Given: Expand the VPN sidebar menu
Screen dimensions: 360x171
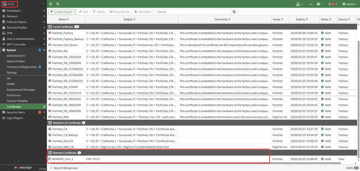Looking at the screenshot, I should click(23, 33).
